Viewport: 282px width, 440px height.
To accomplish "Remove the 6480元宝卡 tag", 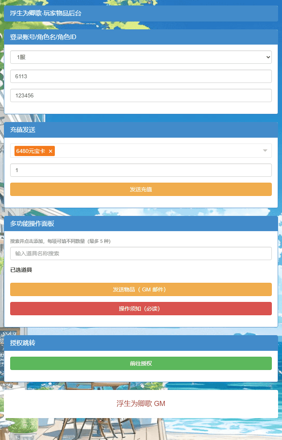I will 51,151.
